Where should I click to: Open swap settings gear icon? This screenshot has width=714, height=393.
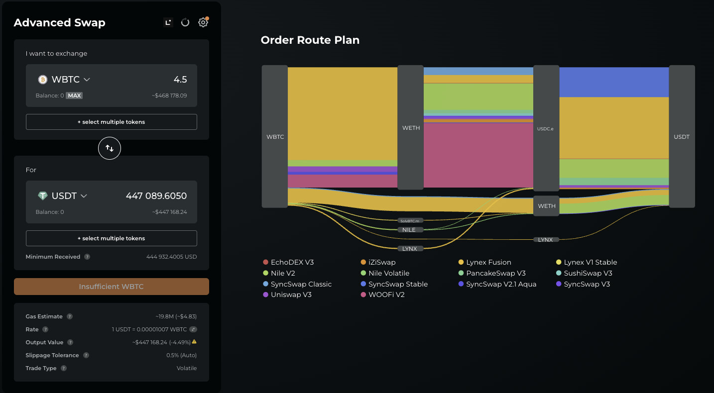(x=203, y=22)
